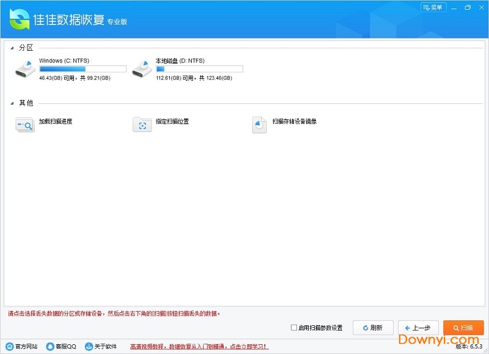Screen dimensions: 489x354
Task: Click the scan storage device image icon
Action: pyautogui.click(x=259, y=124)
